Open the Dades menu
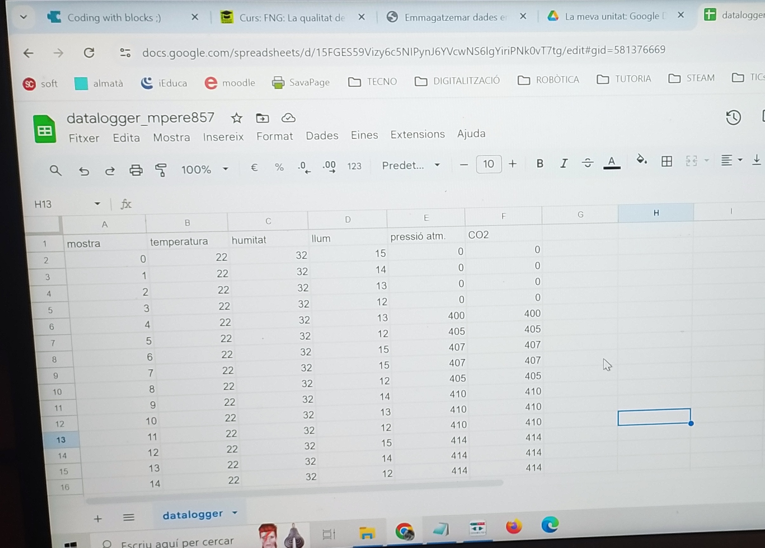The width and height of the screenshot is (765, 548). click(x=322, y=136)
